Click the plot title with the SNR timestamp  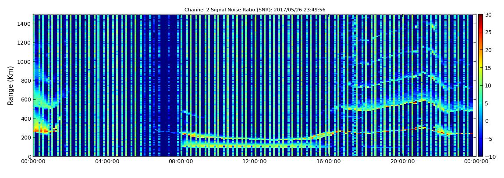[255, 10]
